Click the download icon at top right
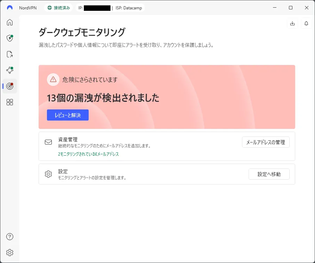The width and height of the screenshot is (315, 263). click(x=292, y=23)
